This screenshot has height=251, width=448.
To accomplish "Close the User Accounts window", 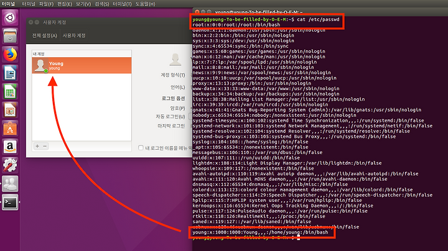I will 31,22.
